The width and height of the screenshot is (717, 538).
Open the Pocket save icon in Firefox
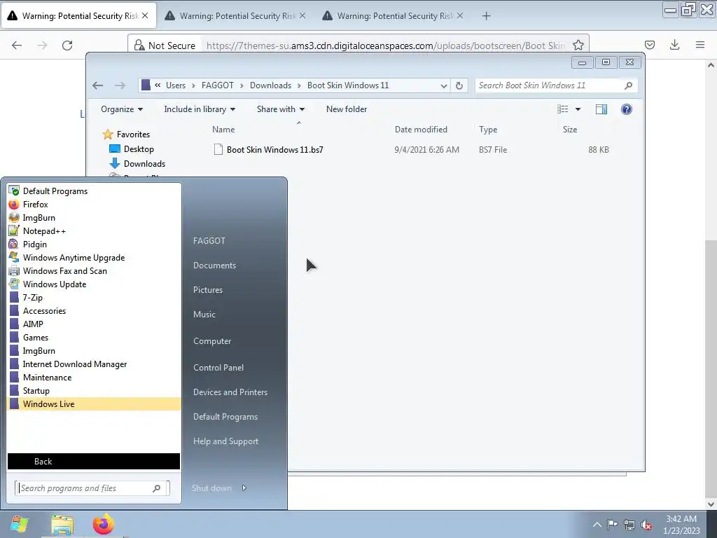(649, 45)
